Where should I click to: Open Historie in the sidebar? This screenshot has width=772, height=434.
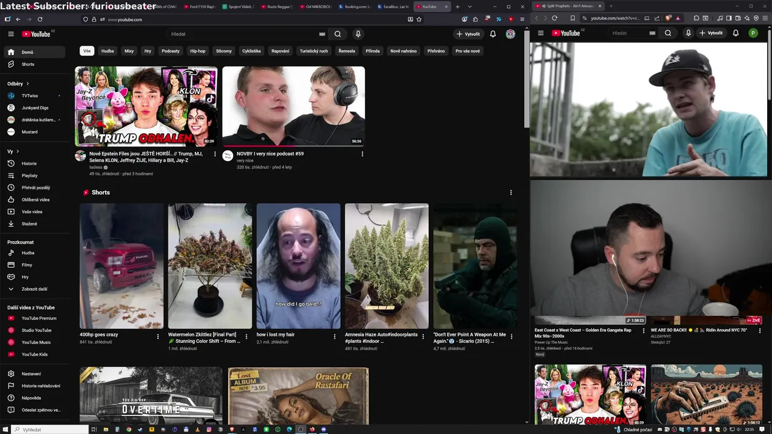(x=36, y=163)
